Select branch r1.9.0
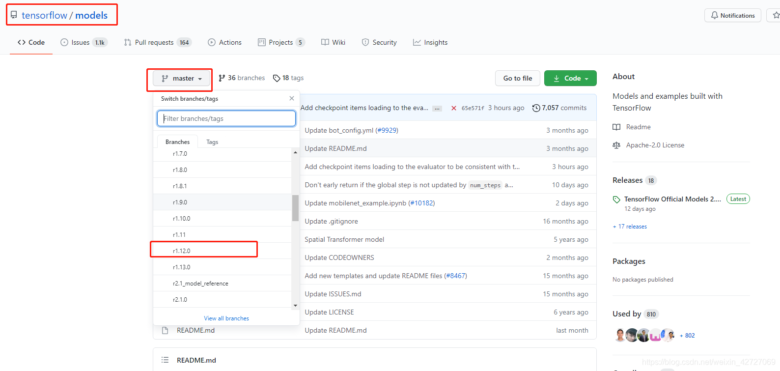The width and height of the screenshot is (780, 371). point(223,202)
